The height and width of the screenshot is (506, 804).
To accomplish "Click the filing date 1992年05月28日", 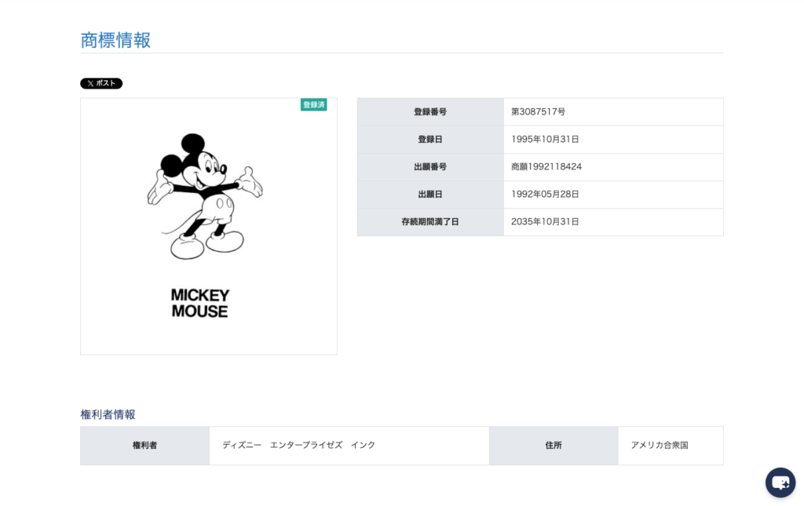I will pyautogui.click(x=545, y=195).
